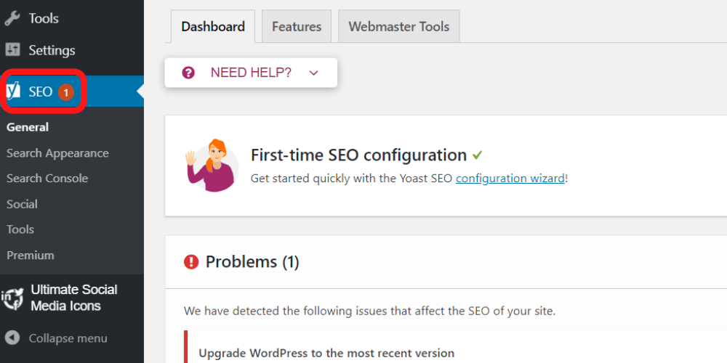Click the Ultimate Social Media Icons logo
727x363 pixels.
[13, 298]
